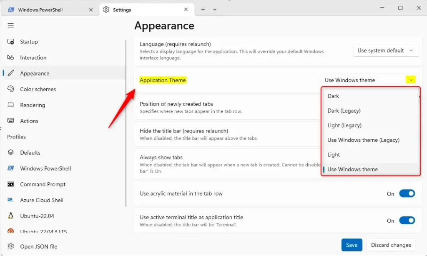Open a new tab with plus button
The width and height of the screenshot is (427, 256).
pos(203,10)
